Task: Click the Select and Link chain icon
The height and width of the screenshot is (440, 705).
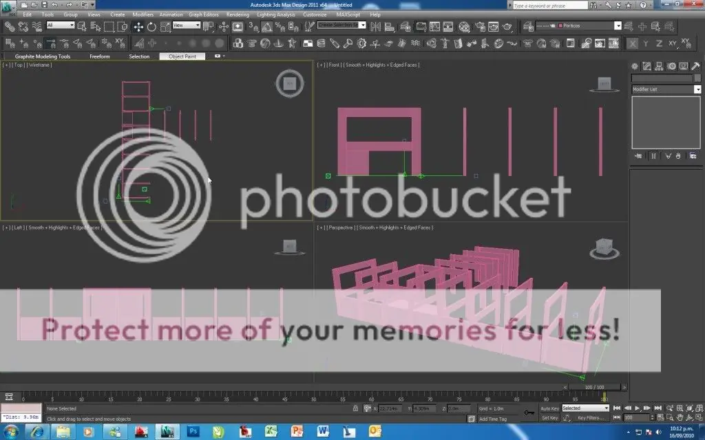Action: tap(10, 27)
